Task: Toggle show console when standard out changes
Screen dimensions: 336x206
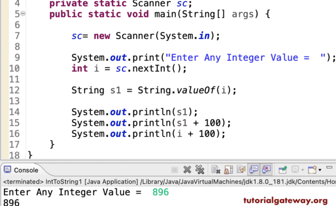Action: click(x=254, y=170)
